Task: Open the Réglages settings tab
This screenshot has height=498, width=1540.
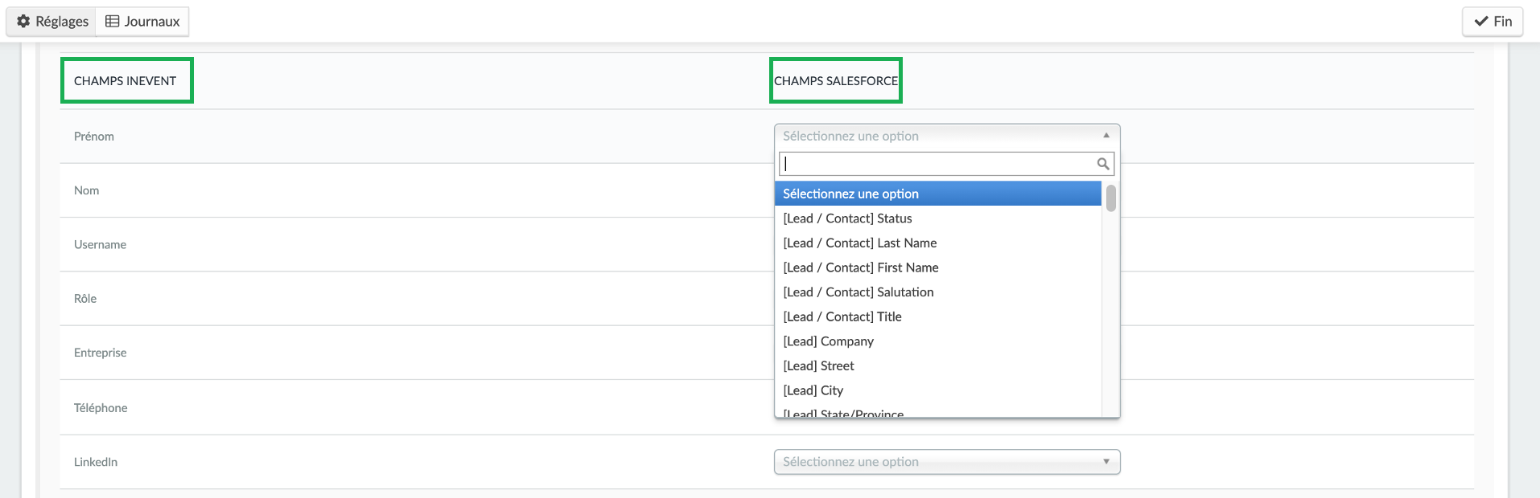Action: point(51,22)
